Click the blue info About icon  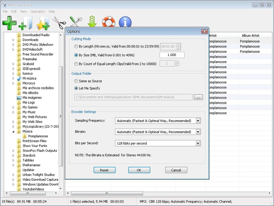(x=125, y=22)
